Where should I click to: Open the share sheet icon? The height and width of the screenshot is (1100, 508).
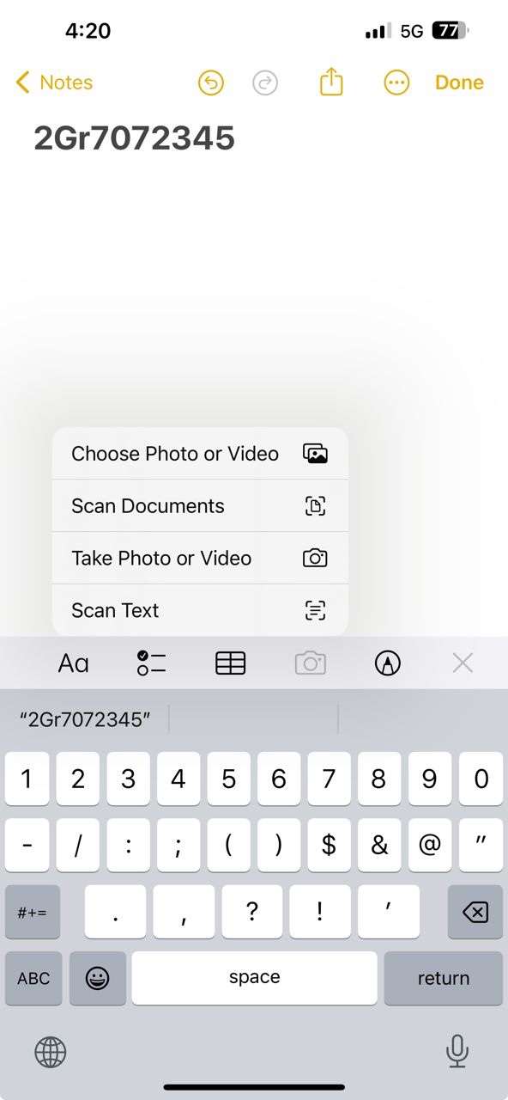[x=331, y=82]
